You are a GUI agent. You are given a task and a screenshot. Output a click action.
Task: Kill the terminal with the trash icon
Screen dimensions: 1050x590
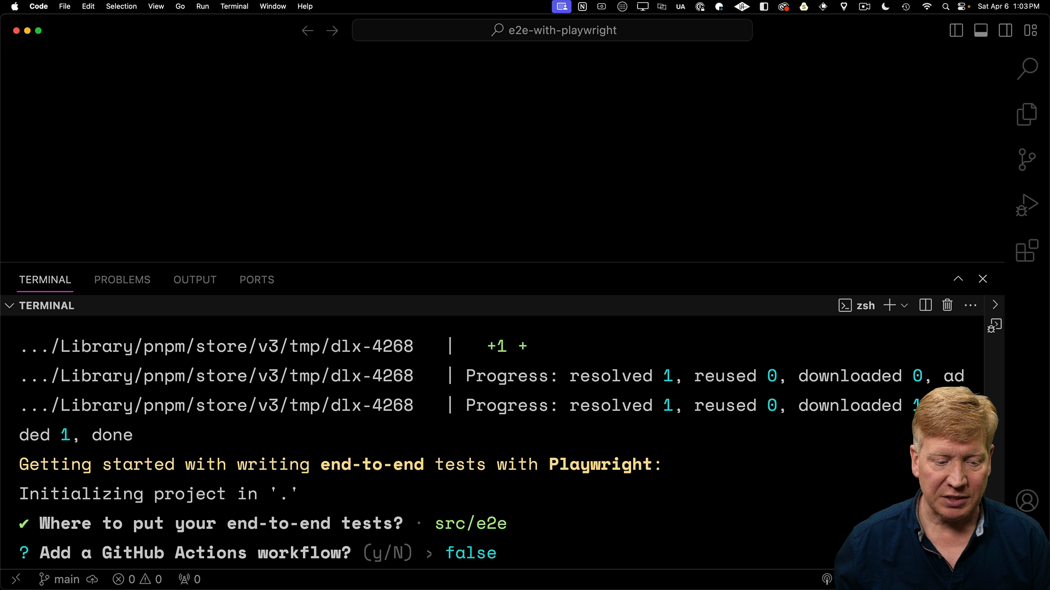tap(947, 305)
